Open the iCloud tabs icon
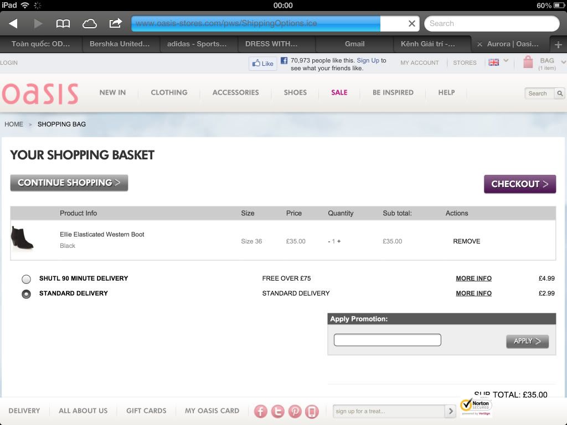567x425 pixels. tap(89, 23)
